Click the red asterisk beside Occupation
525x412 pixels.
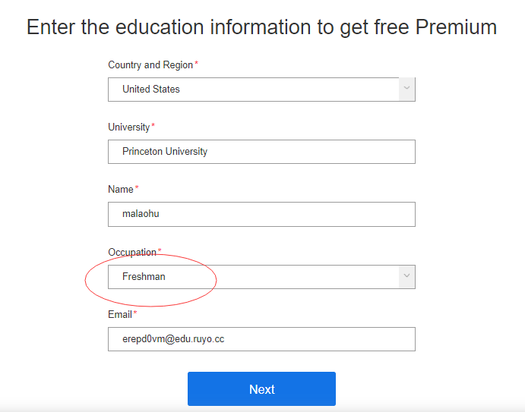click(x=160, y=251)
